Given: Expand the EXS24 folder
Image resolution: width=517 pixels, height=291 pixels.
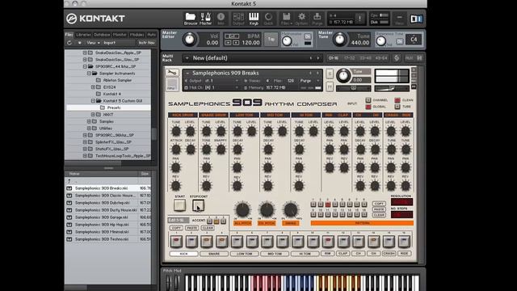Looking at the screenshot, I should tap(93, 87).
